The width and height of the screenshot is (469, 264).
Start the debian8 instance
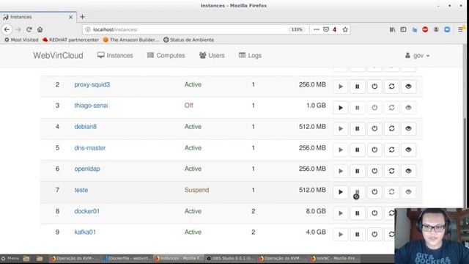(x=340, y=129)
